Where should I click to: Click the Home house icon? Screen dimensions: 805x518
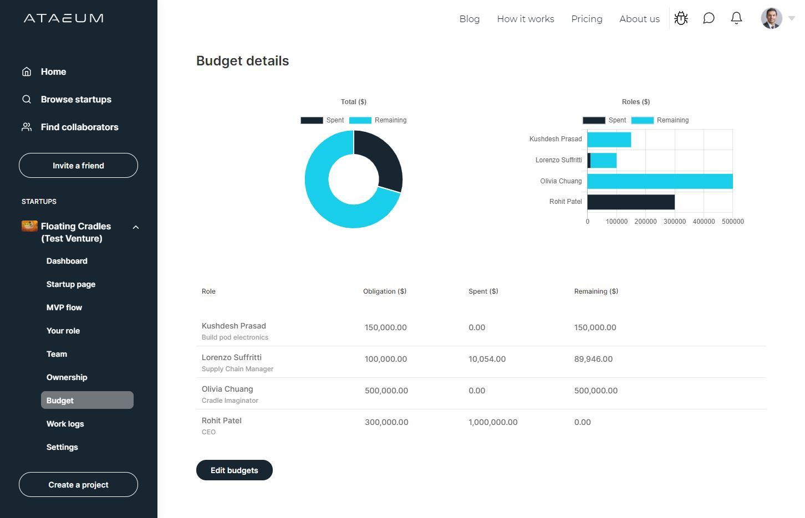(x=27, y=71)
